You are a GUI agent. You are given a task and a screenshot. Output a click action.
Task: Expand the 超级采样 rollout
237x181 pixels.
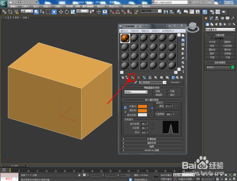point(152,143)
